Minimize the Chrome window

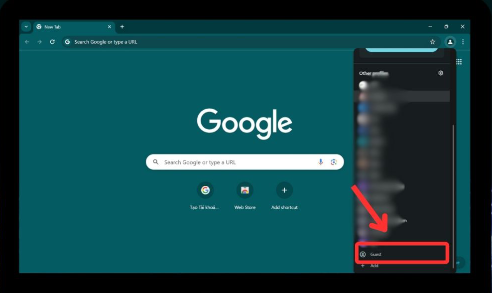[430, 27]
